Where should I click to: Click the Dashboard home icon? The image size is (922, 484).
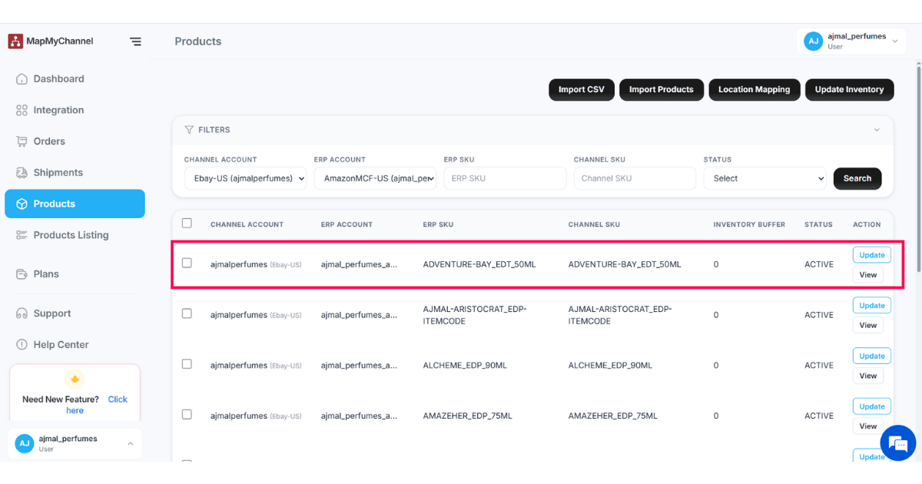22,79
